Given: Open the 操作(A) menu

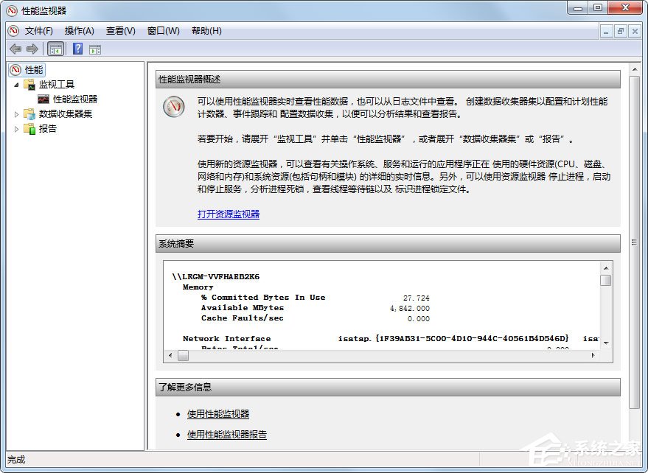Looking at the screenshot, I should pyautogui.click(x=79, y=31).
